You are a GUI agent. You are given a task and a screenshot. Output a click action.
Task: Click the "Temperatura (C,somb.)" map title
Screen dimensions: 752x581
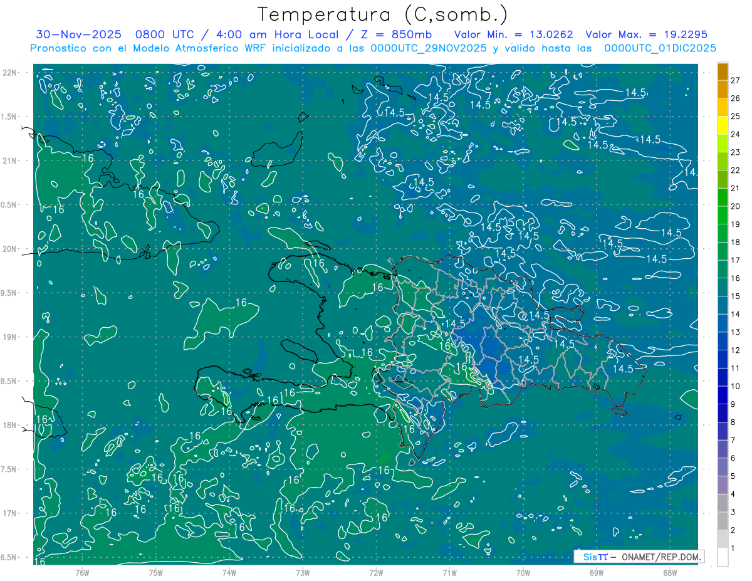click(383, 15)
